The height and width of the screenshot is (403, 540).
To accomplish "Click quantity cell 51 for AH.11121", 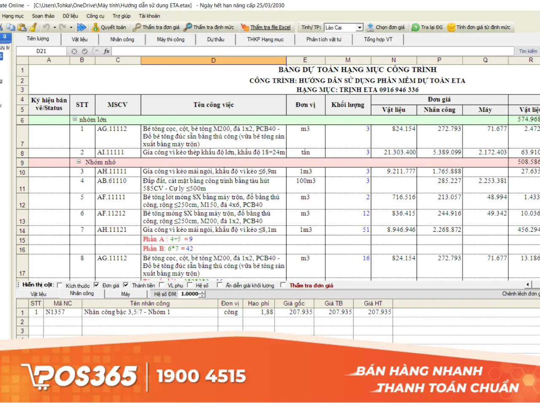I will coord(348,230).
